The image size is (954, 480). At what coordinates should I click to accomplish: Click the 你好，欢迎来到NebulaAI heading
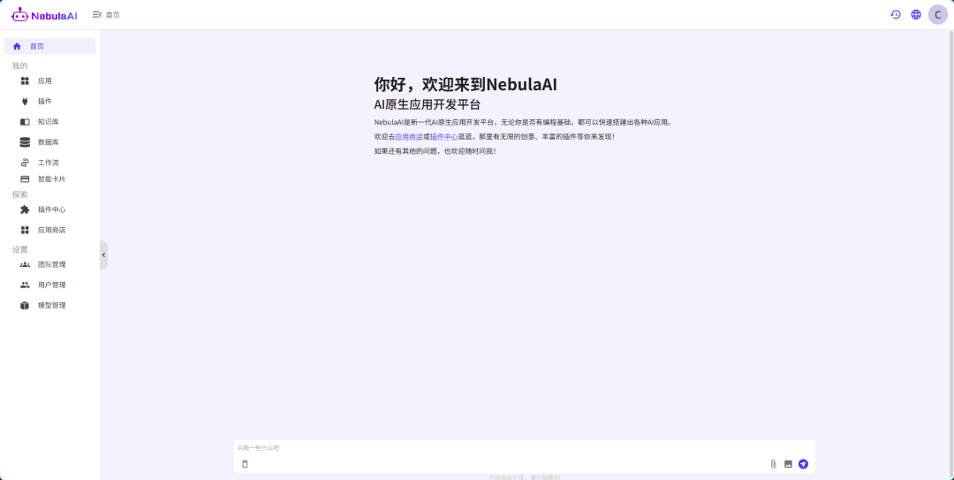(466, 85)
